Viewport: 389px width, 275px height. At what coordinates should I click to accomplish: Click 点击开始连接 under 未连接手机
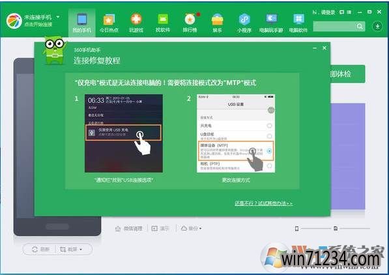pos(38,24)
